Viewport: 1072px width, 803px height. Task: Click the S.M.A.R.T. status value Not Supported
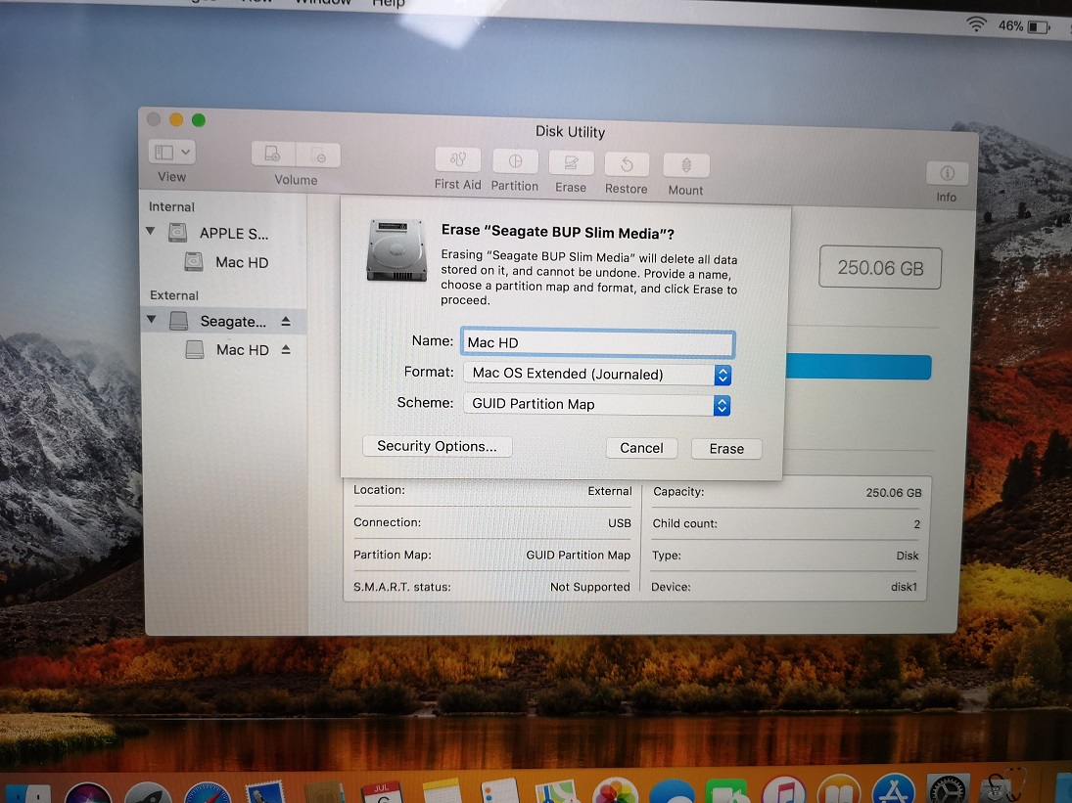point(590,587)
